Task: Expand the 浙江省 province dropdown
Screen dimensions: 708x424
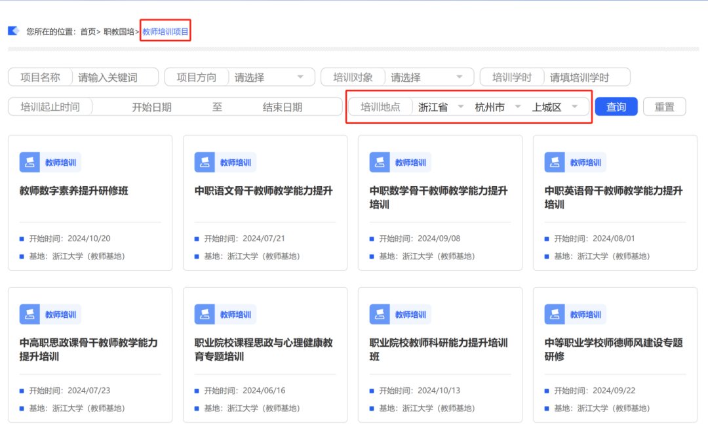Action: pyautogui.click(x=439, y=107)
